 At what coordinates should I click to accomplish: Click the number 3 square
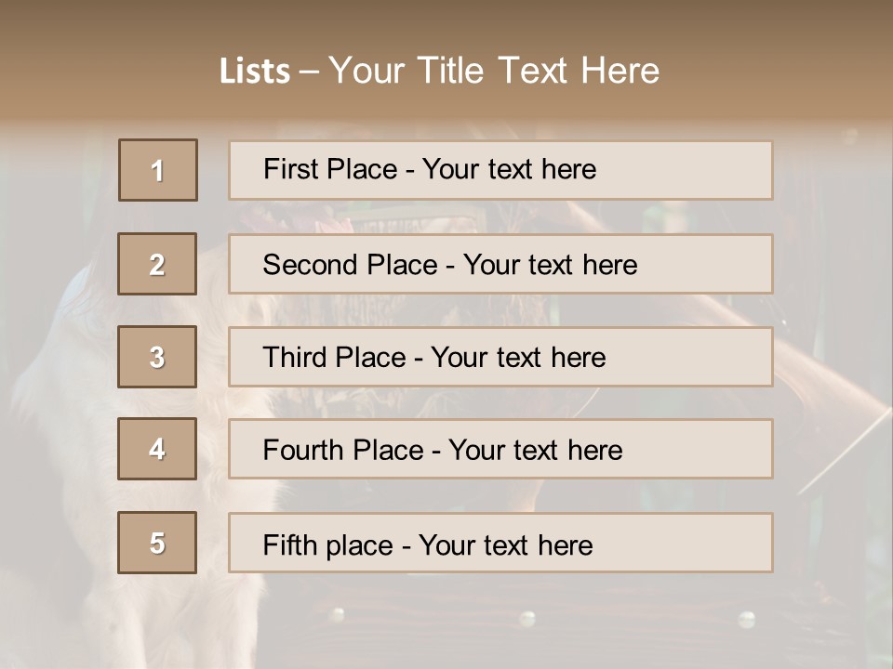(x=157, y=357)
